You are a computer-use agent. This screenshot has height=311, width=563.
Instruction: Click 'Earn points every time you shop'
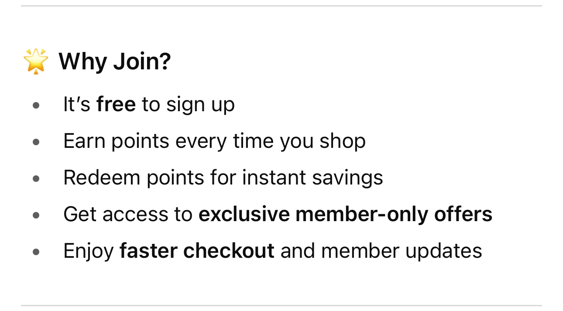[214, 141]
